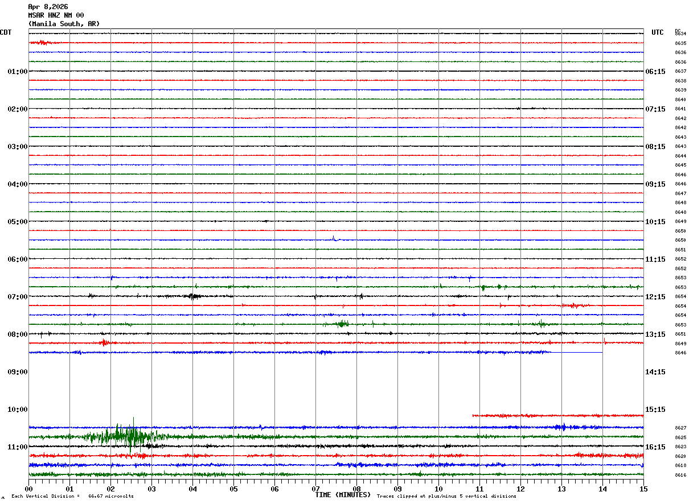This screenshot has height=504, width=689.
Task: Click the "TIME (MINUTES)" axis title
Action: tap(343, 495)
